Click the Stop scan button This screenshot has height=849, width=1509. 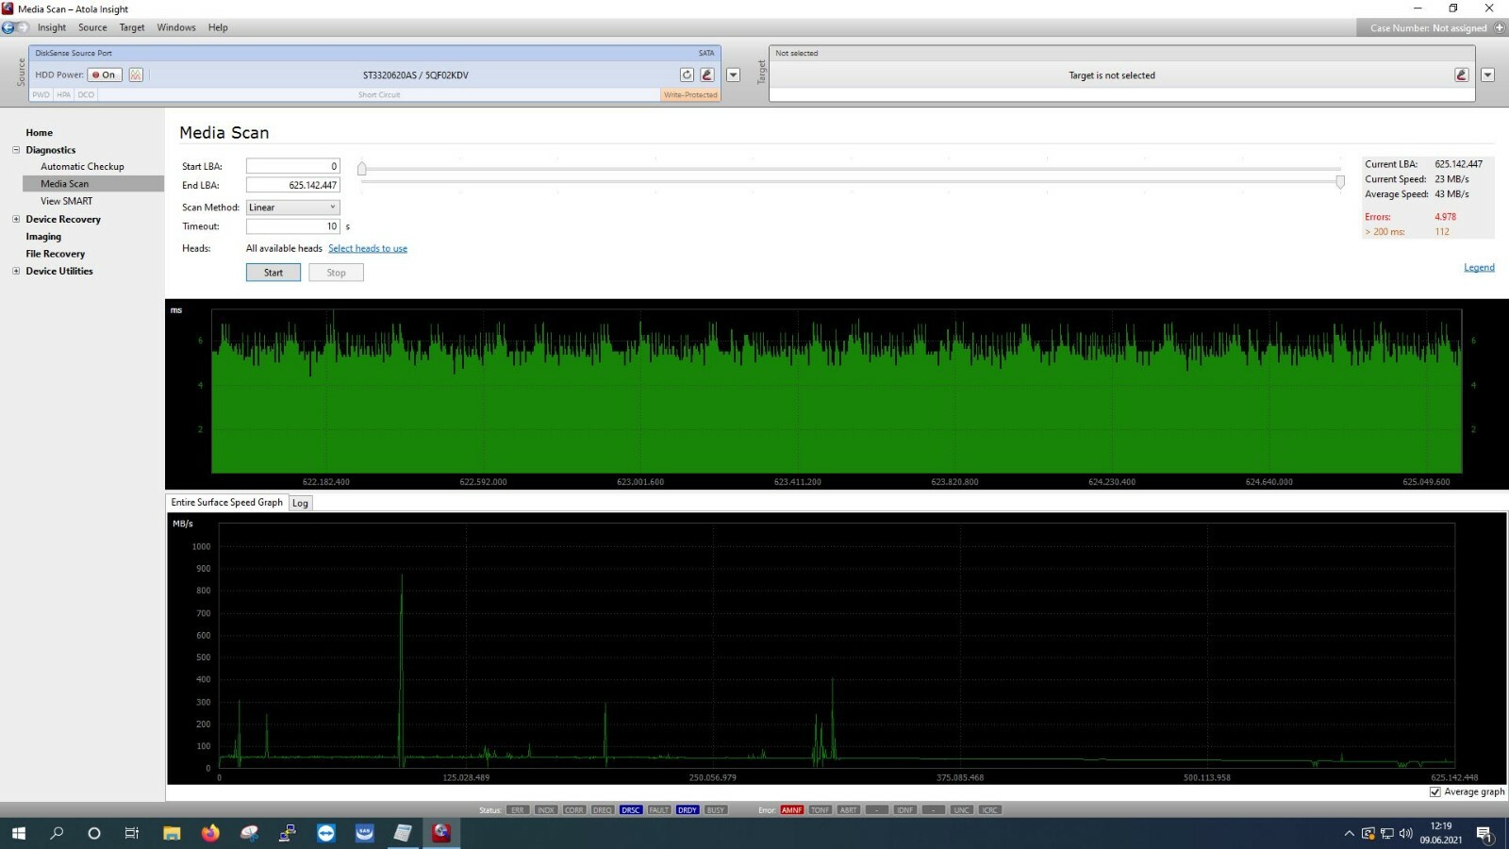click(x=336, y=273)
